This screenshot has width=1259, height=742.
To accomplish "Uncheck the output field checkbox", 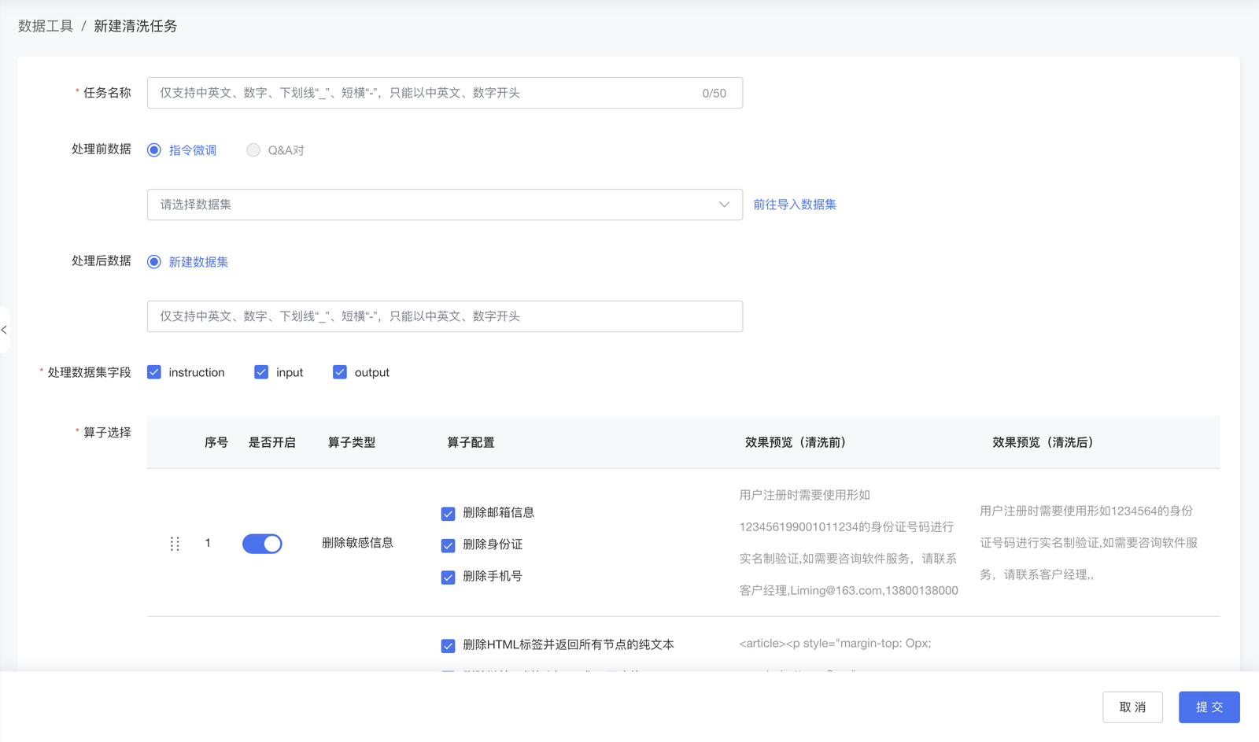I will [x=340, y=372].
